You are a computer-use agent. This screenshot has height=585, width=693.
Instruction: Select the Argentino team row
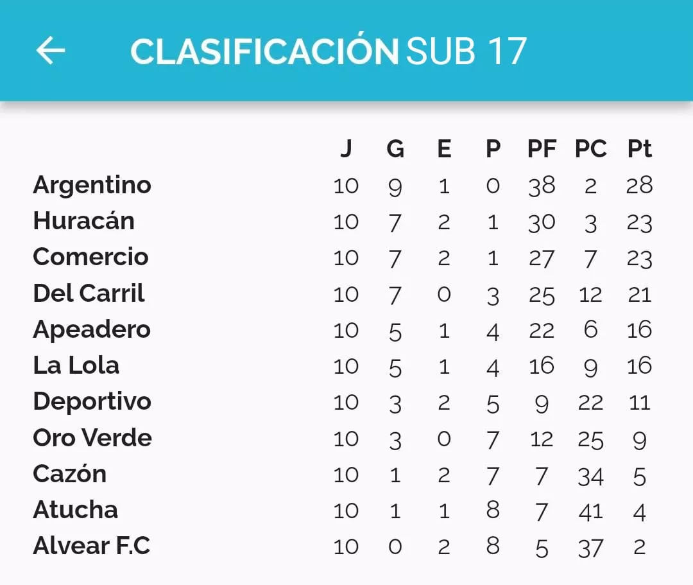92,185
